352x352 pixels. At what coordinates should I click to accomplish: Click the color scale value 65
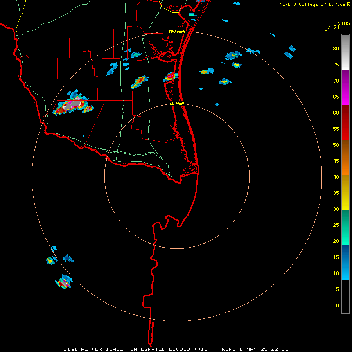tap(336, 97)
